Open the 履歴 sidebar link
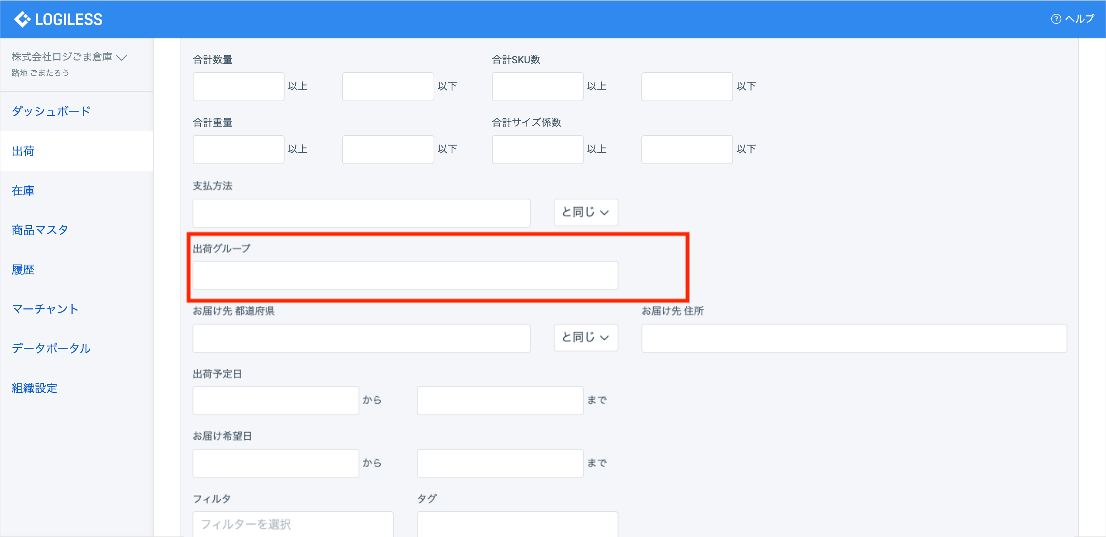1106x537 pixels. coord(23,270)
